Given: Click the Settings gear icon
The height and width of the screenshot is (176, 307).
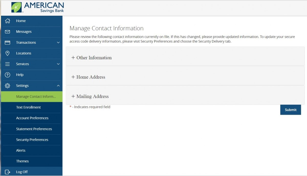Looking at the screenshot, I should (8, 86).
